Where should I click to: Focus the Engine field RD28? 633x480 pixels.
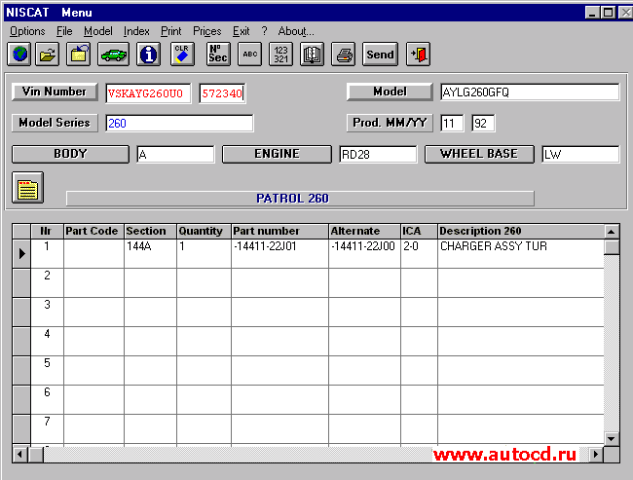click(x=378, y=155)
